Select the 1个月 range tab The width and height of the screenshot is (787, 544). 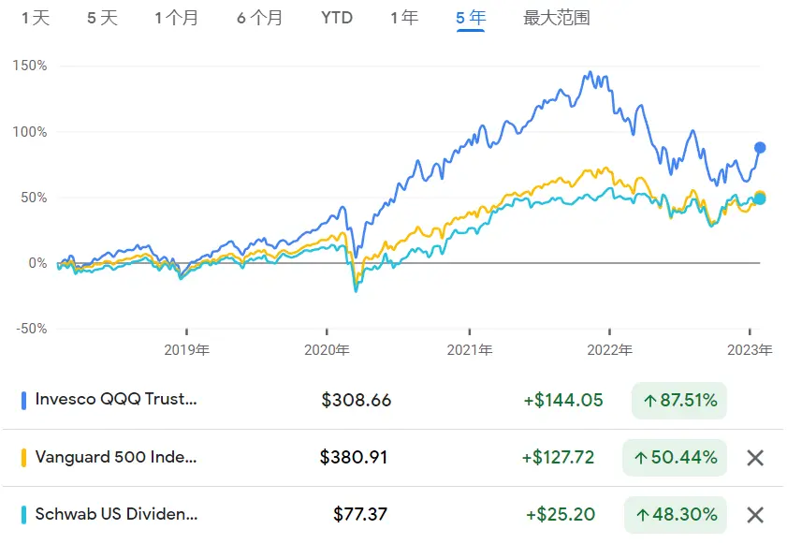point(176,18)
